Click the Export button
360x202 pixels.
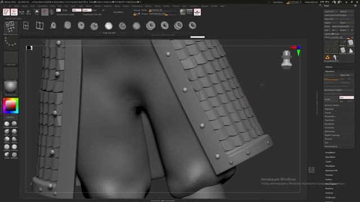point(346,22)
